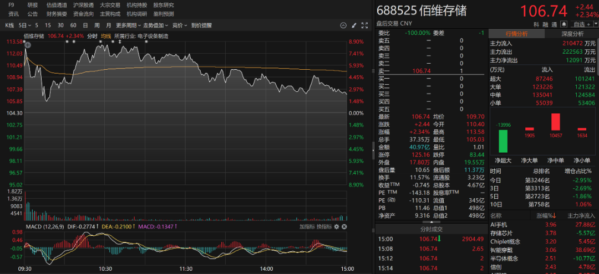This screenshot has height=274, width=599.
Task: Open the 自选 dropdown arrow
Action: [x=595, y=24]
